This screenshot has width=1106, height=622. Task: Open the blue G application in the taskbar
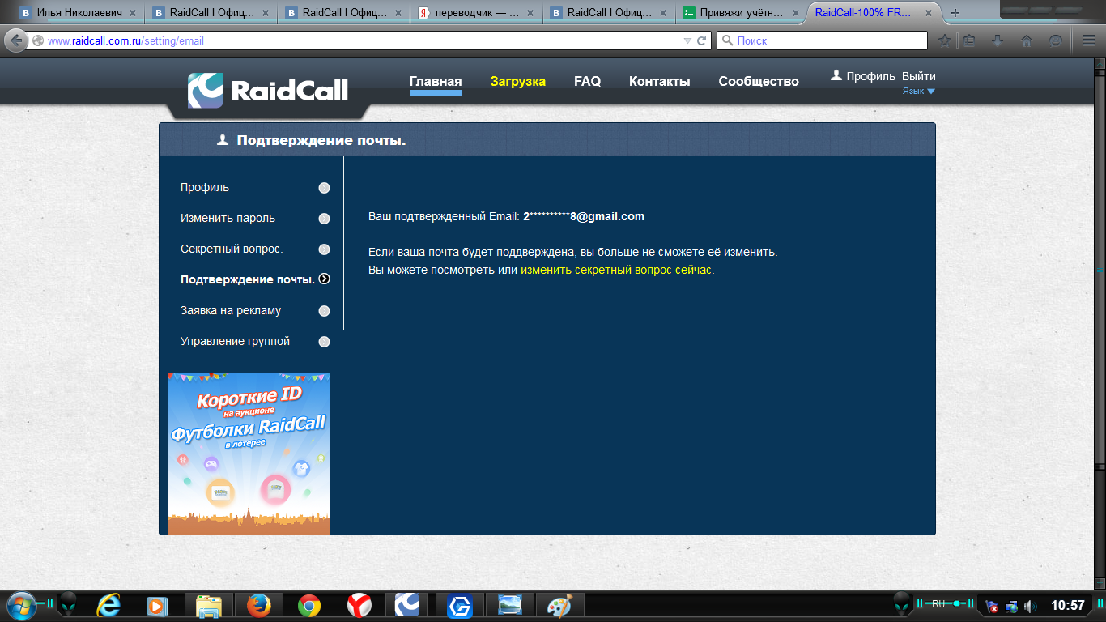tap(460, 606)
